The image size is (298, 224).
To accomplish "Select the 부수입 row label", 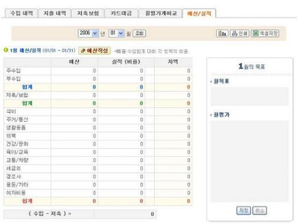I will 13,79.
